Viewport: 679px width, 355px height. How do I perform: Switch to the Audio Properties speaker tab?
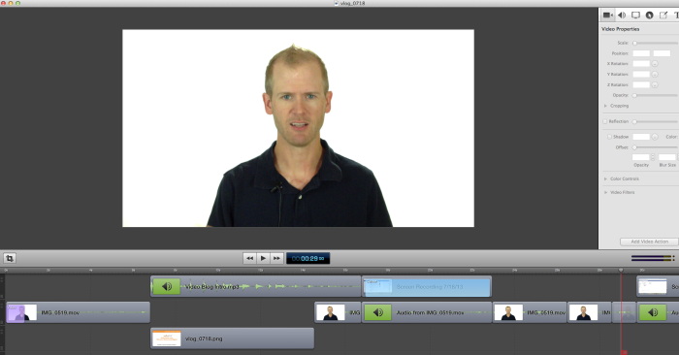622,16
